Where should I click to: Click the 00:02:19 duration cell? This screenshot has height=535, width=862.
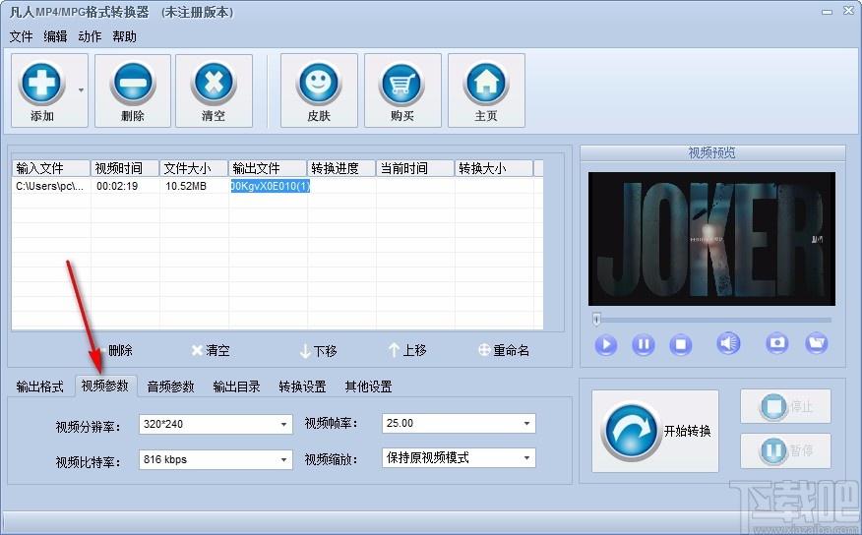point(117,186)
